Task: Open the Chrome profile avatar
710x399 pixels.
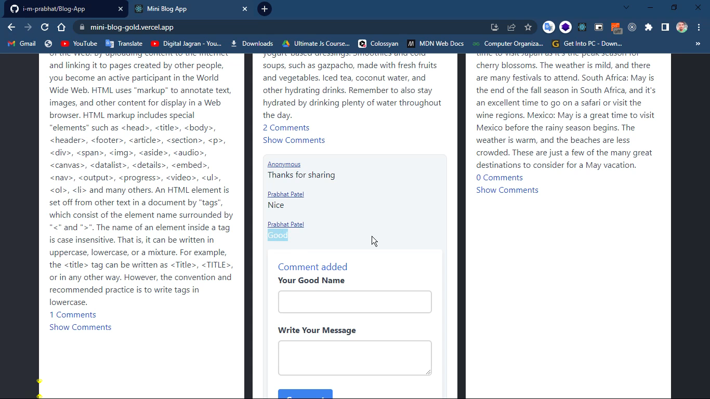Action: [681, 26]
